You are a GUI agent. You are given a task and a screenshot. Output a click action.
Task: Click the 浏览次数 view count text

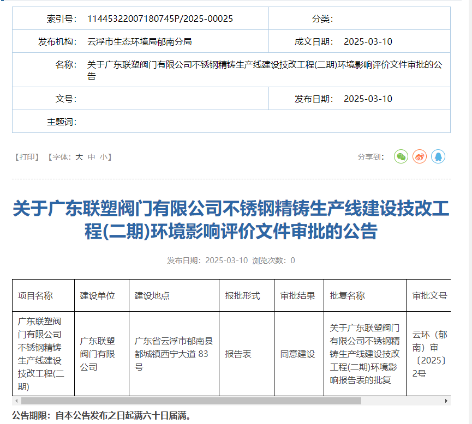pos(273,261)
